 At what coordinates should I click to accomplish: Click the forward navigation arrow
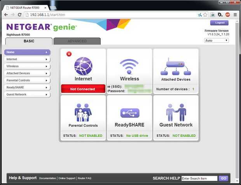point(12,15)
